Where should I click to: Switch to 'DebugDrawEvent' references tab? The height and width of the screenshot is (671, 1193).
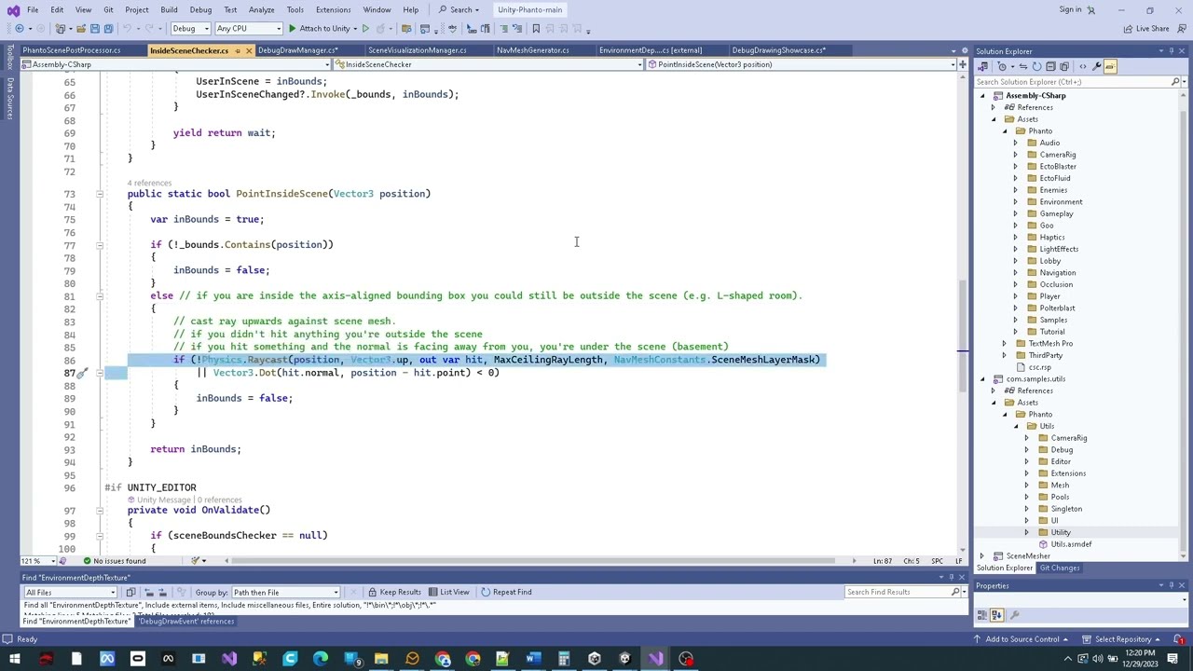[x=186, y=622]
